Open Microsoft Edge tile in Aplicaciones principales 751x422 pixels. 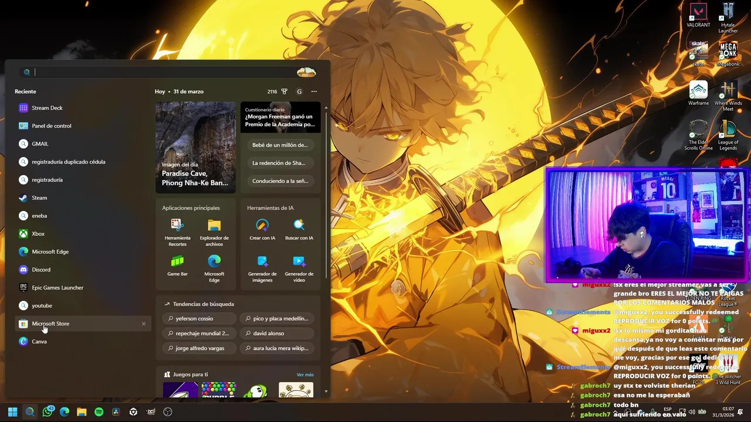[x=214, y=268]
